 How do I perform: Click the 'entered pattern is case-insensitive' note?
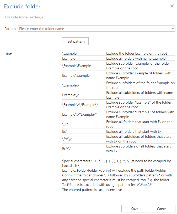point(92,190)
